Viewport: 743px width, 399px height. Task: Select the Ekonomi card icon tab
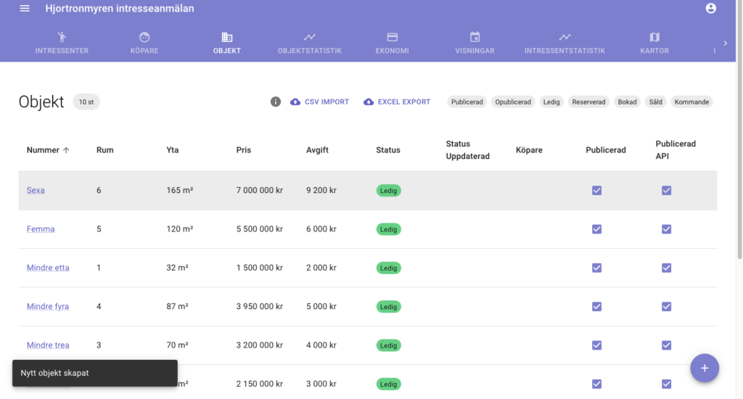[392, 37]
